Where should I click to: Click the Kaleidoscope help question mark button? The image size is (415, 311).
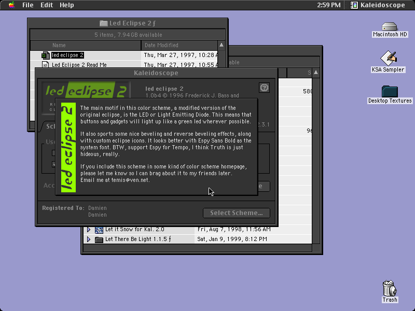tap(264, 88)
